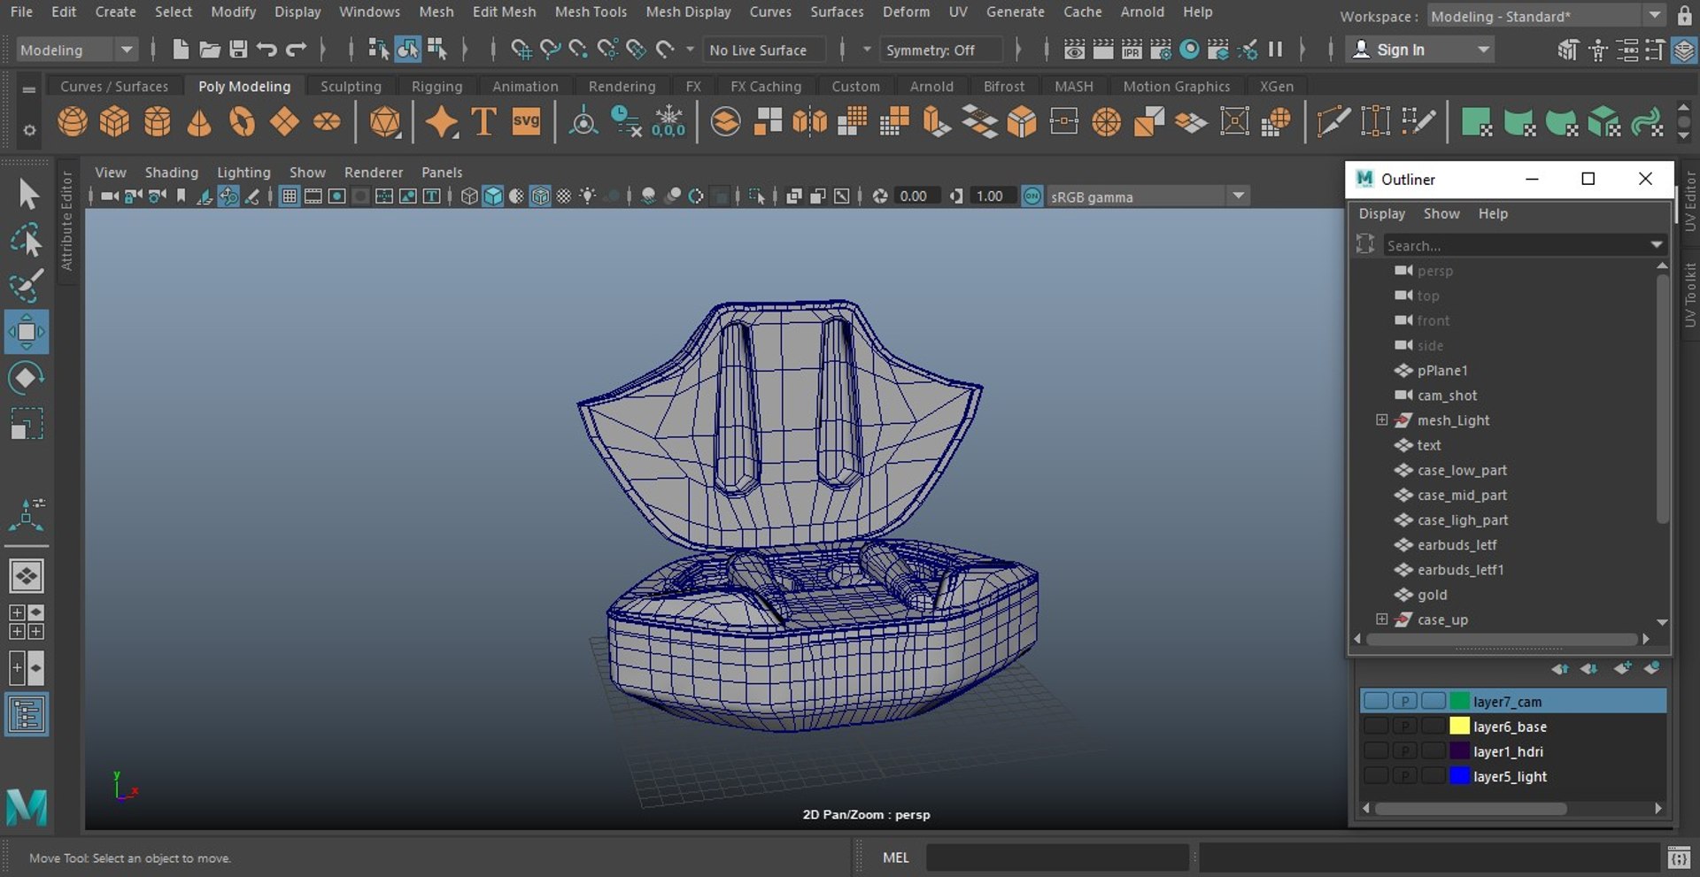Viewport: 1700px width, 877px height.
Task: Click the Open Scene folder icon
Action: pyautogui.click(x=210, y=50)
